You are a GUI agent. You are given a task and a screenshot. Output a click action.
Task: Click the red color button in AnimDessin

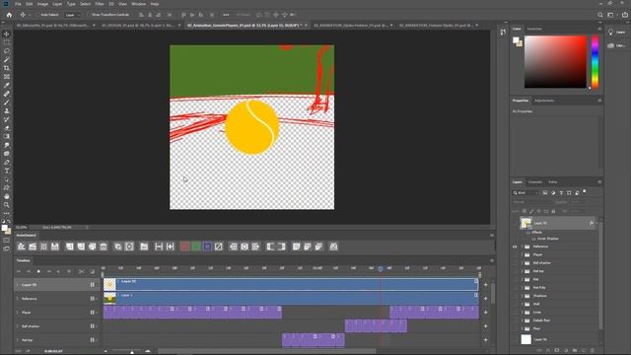point(184,247)
